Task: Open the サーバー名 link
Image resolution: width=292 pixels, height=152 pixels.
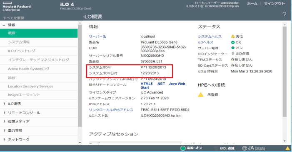Action: [97, 36]
